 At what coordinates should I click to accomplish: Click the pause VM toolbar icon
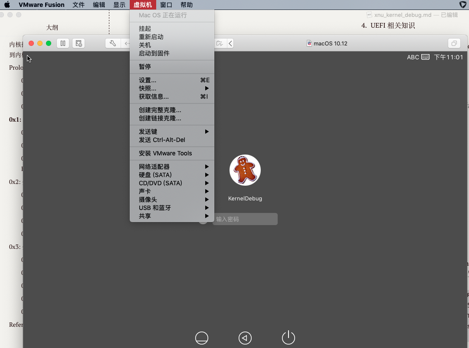point(63,43)
